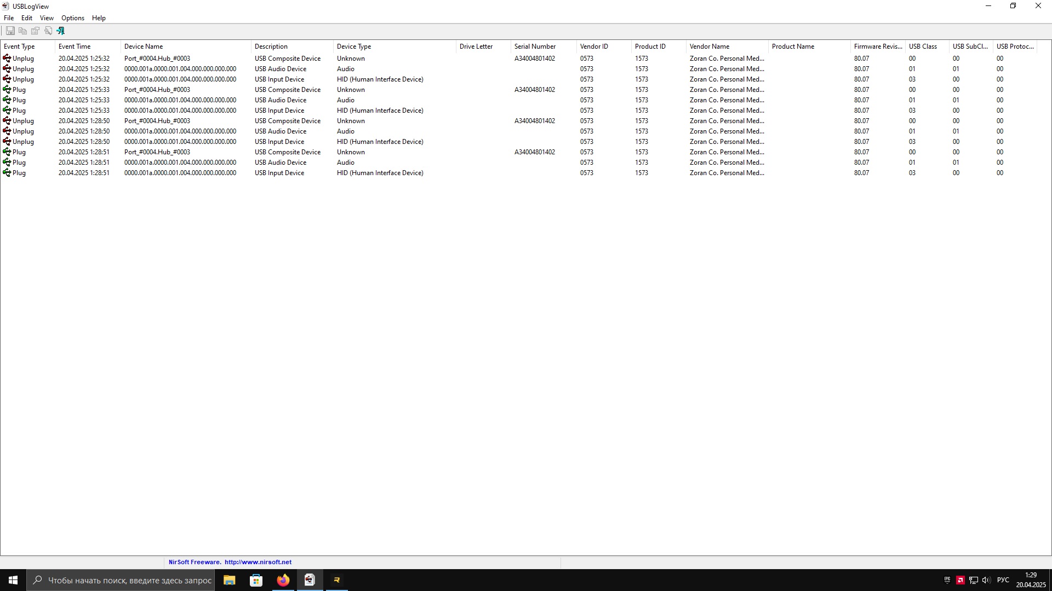Click the Find toolbar icon

tap(48, 31)
